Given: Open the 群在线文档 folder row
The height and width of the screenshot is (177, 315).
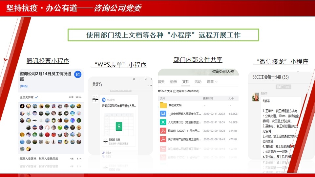Looking at the screenshot, I should click(x=198, y=105).
